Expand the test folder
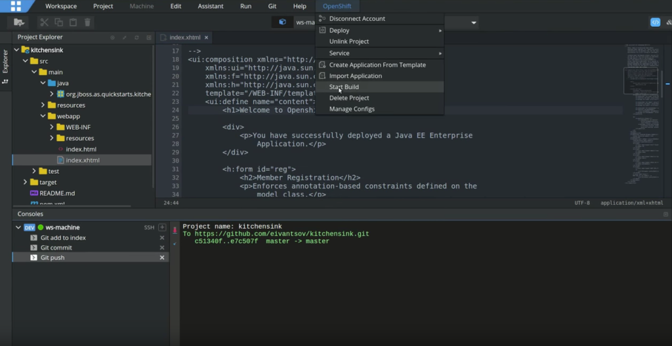The image size is (672, 346). 34,171
